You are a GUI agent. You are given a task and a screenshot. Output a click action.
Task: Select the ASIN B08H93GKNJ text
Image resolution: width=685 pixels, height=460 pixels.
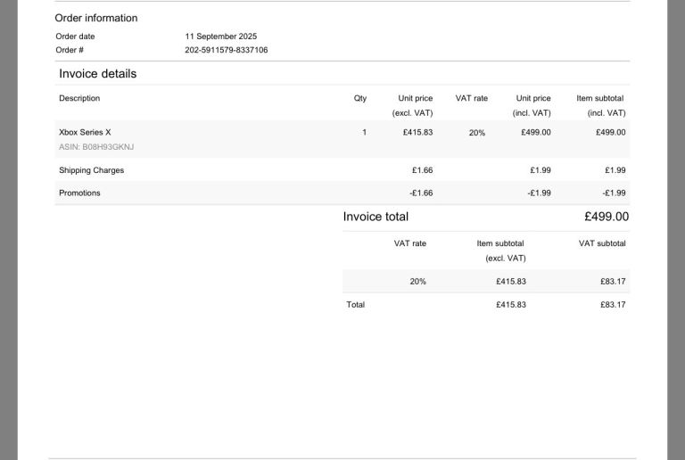pos(96,146)
